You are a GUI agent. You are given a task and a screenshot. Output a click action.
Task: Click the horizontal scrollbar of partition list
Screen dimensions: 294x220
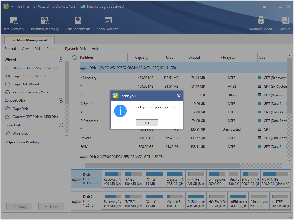click(163, 165)
